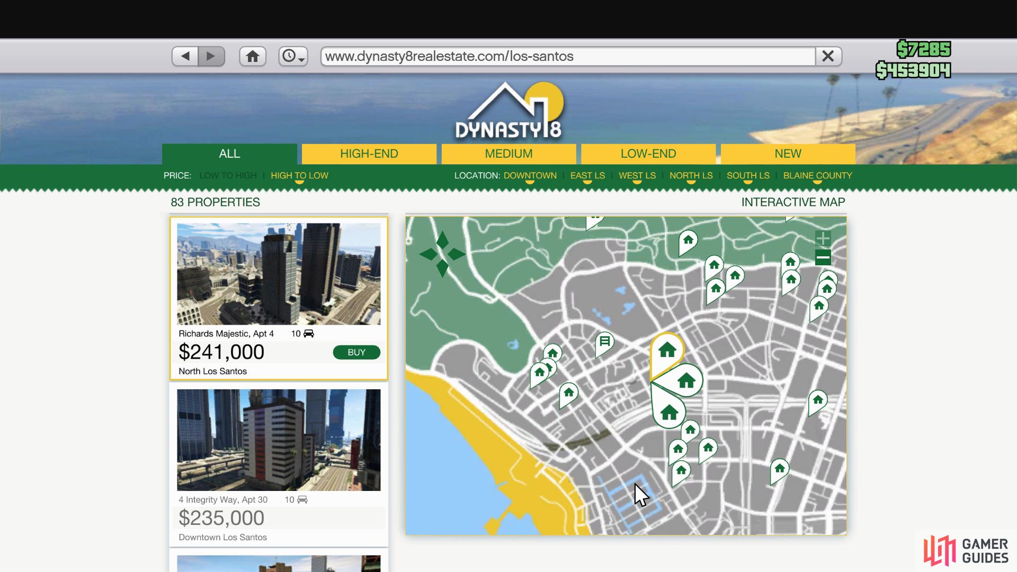
Task: Click the map pan compass control
Action: coord(442,254)
